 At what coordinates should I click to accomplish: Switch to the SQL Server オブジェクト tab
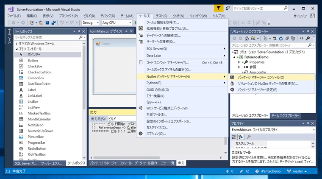tap(26, 163)
